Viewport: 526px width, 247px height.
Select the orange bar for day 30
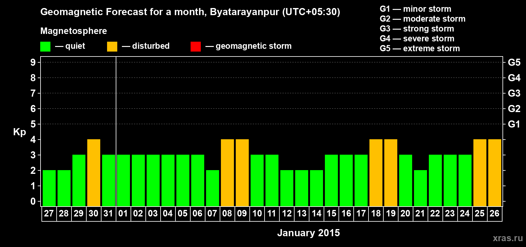pos(94,173)
